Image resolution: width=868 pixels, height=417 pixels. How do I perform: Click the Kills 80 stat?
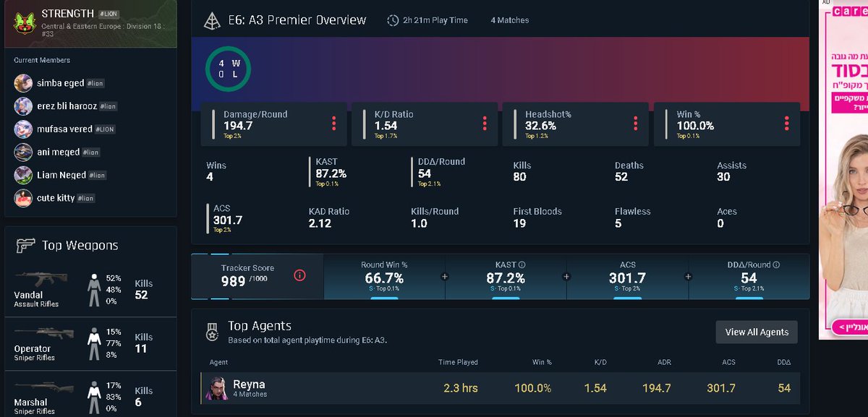[522, 171]
